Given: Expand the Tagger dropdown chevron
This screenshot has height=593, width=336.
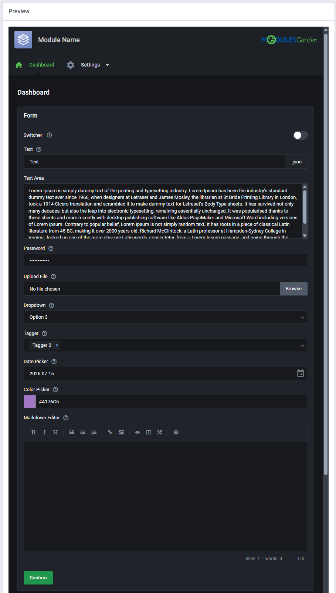Looking at the screenshot, I should 302,346.
